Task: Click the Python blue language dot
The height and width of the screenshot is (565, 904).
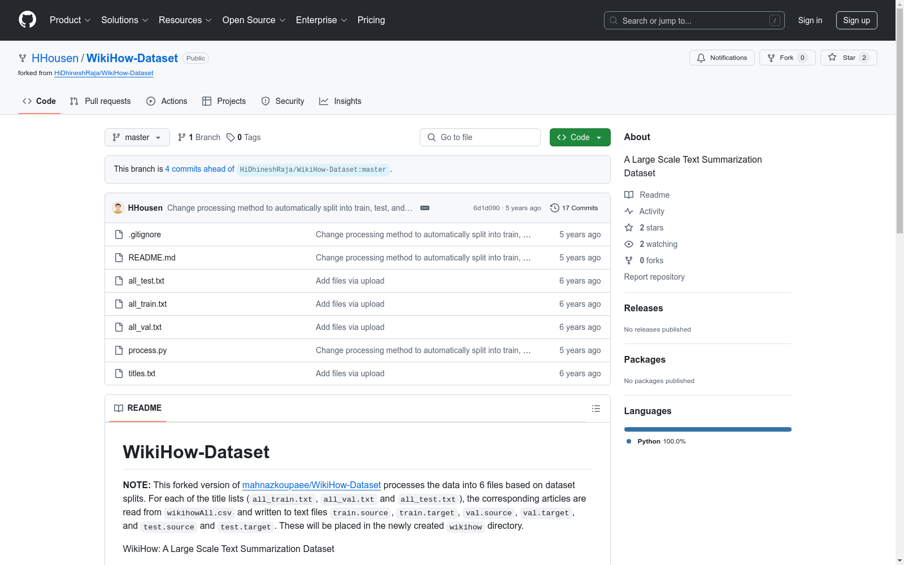Action: [x=629, y=441]
